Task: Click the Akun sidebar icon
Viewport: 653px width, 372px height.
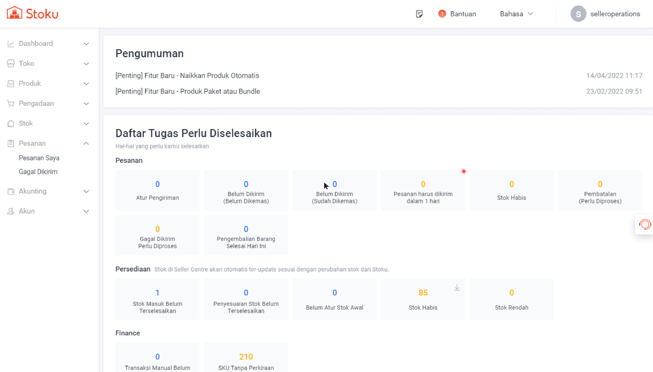Action: click(x=10, y=211)
